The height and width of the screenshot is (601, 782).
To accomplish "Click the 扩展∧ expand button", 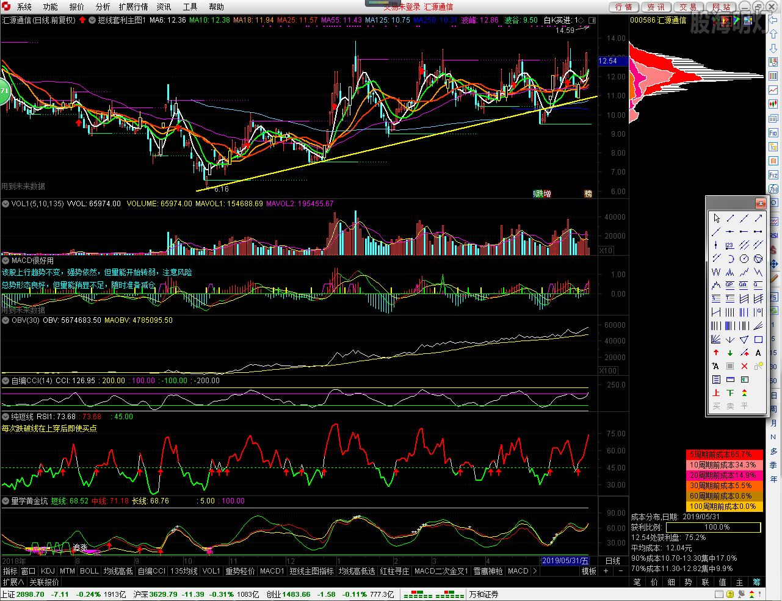I will click(x=13, y=582).
